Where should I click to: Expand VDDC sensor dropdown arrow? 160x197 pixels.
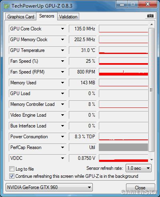tap(62, 158)
